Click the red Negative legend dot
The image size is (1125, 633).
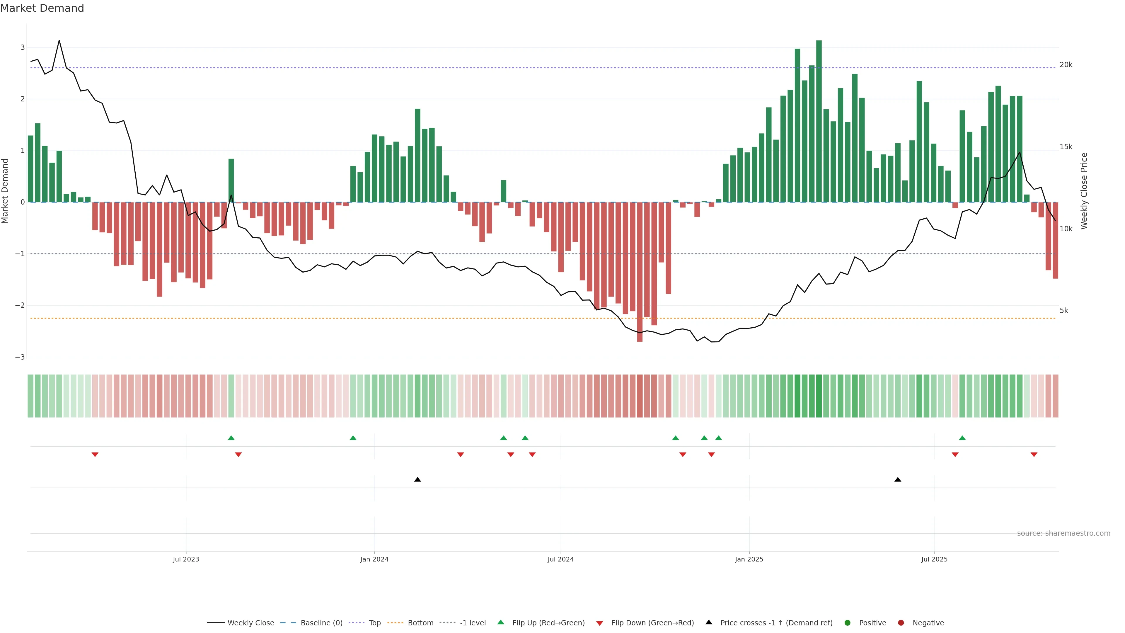point(901,623)
